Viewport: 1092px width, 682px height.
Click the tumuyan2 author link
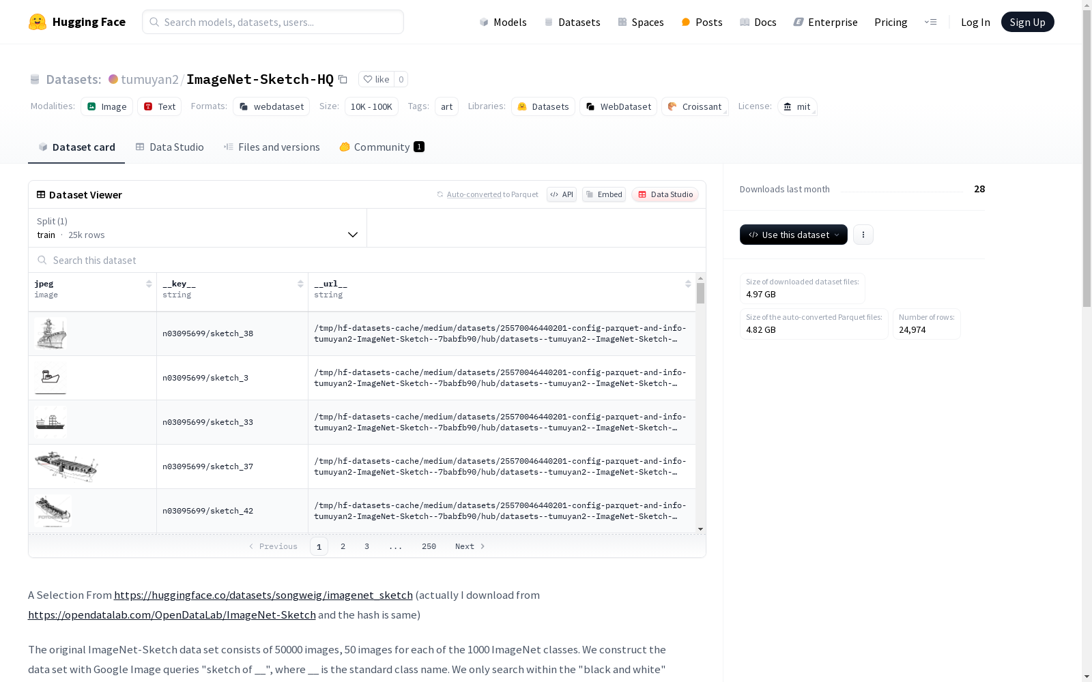[x=149, y=79]
